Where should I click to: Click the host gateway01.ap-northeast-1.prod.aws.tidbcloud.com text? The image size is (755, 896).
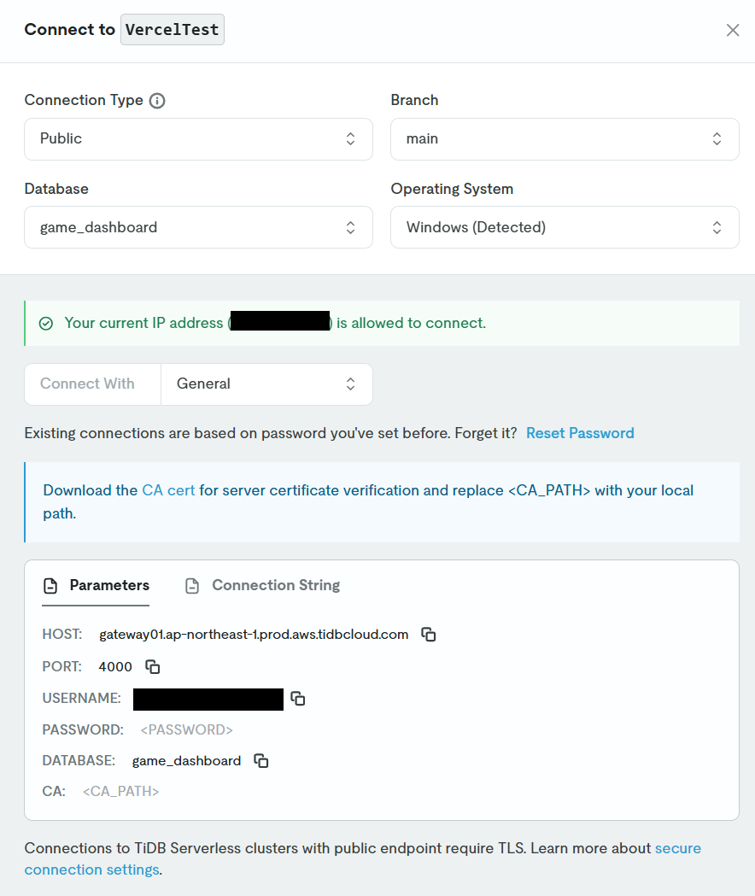click(x=254, y=635)
